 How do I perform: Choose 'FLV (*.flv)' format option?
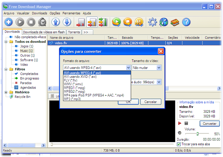tap(97, 80)
